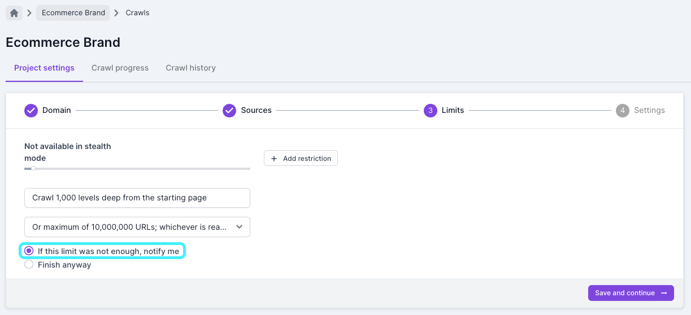Click the Domain step checkmark icon

click(31, 110)
